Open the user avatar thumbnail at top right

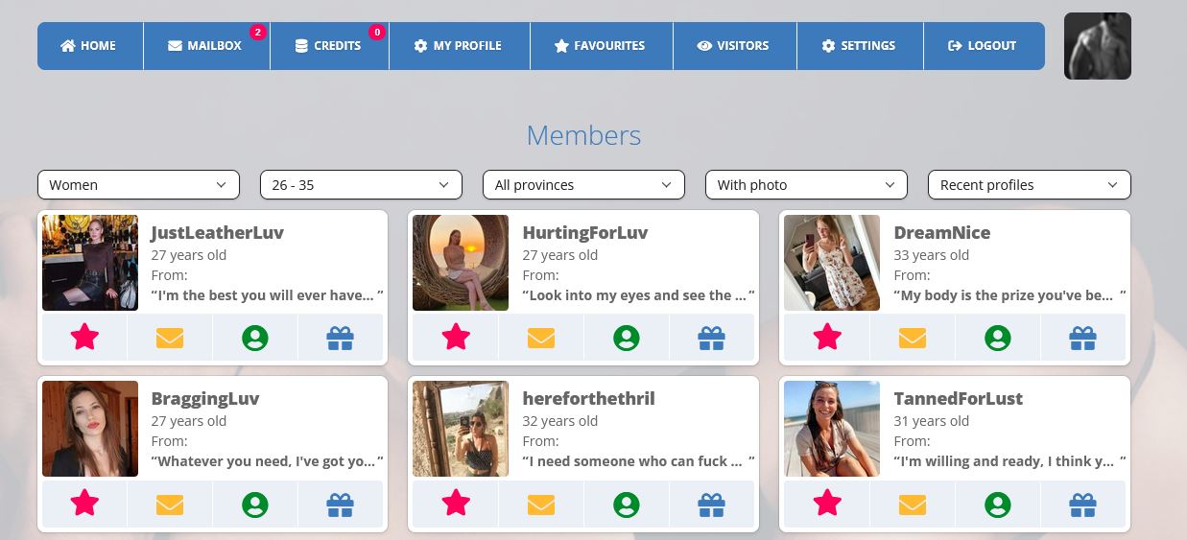coord(1098,46)
